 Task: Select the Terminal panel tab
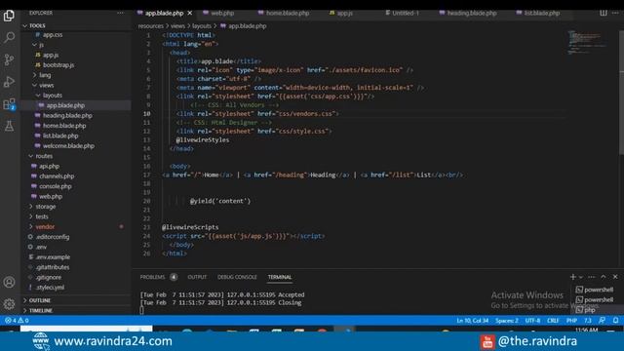click(x=280, y=277)
